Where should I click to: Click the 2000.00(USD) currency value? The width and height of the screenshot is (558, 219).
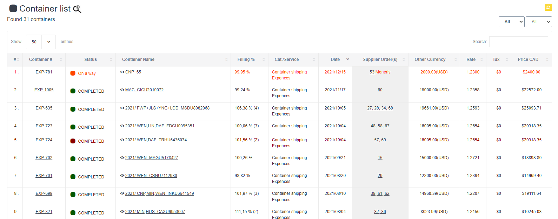434,72
